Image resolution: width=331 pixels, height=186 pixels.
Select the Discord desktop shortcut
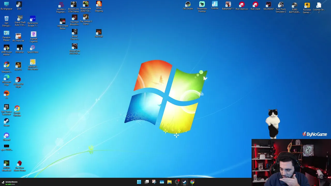pos(6,137)
